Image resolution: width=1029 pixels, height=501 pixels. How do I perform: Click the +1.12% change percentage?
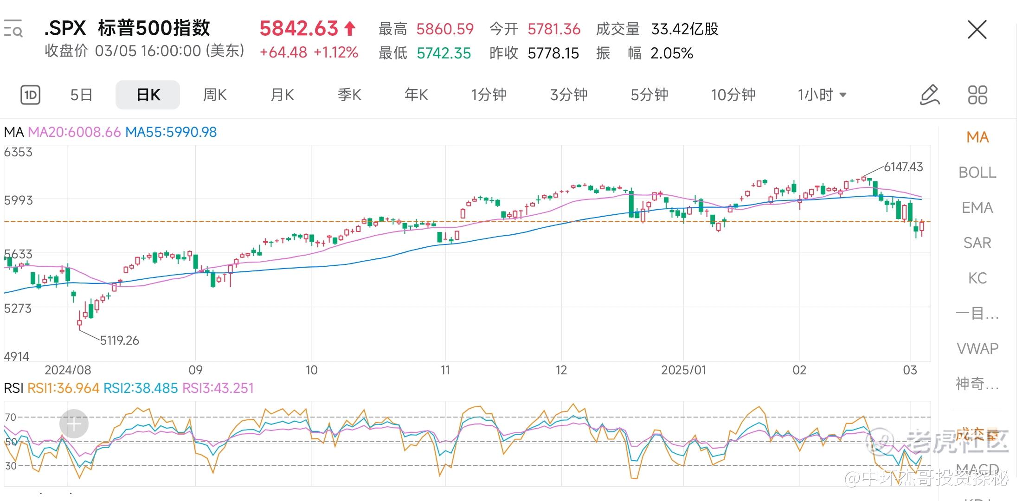[336, 52]
